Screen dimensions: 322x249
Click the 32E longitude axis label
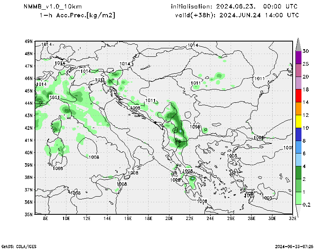(293, 218)
